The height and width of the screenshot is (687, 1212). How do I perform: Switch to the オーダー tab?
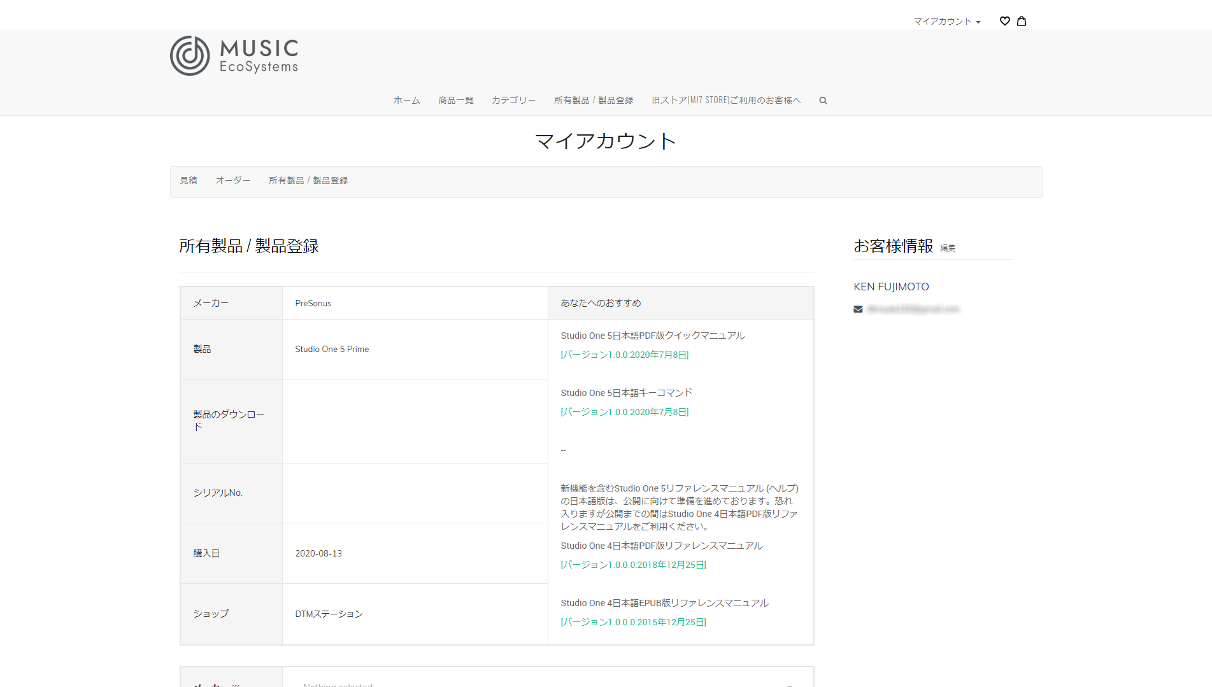pyautogui.click(x=232, y=181)
